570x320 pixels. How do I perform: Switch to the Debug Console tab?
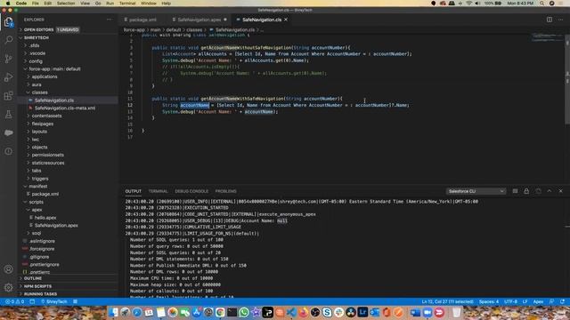191,191
